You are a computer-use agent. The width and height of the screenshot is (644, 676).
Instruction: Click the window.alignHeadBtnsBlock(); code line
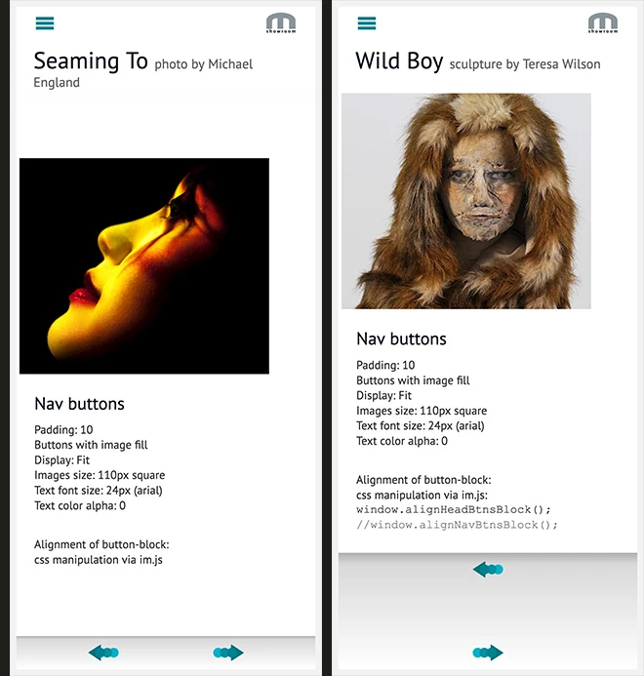tap(454, 509)
